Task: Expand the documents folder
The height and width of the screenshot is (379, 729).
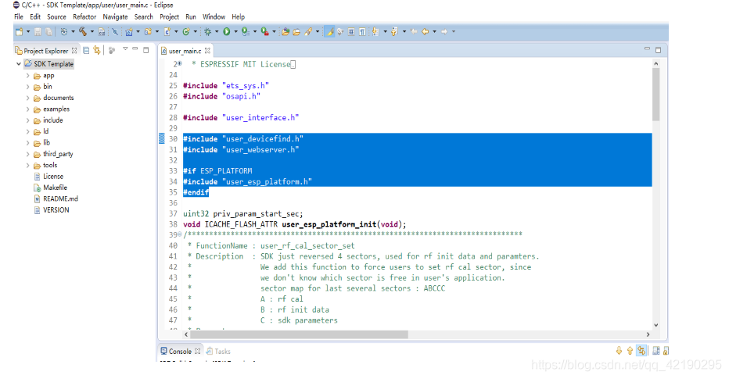Action: 27,98
